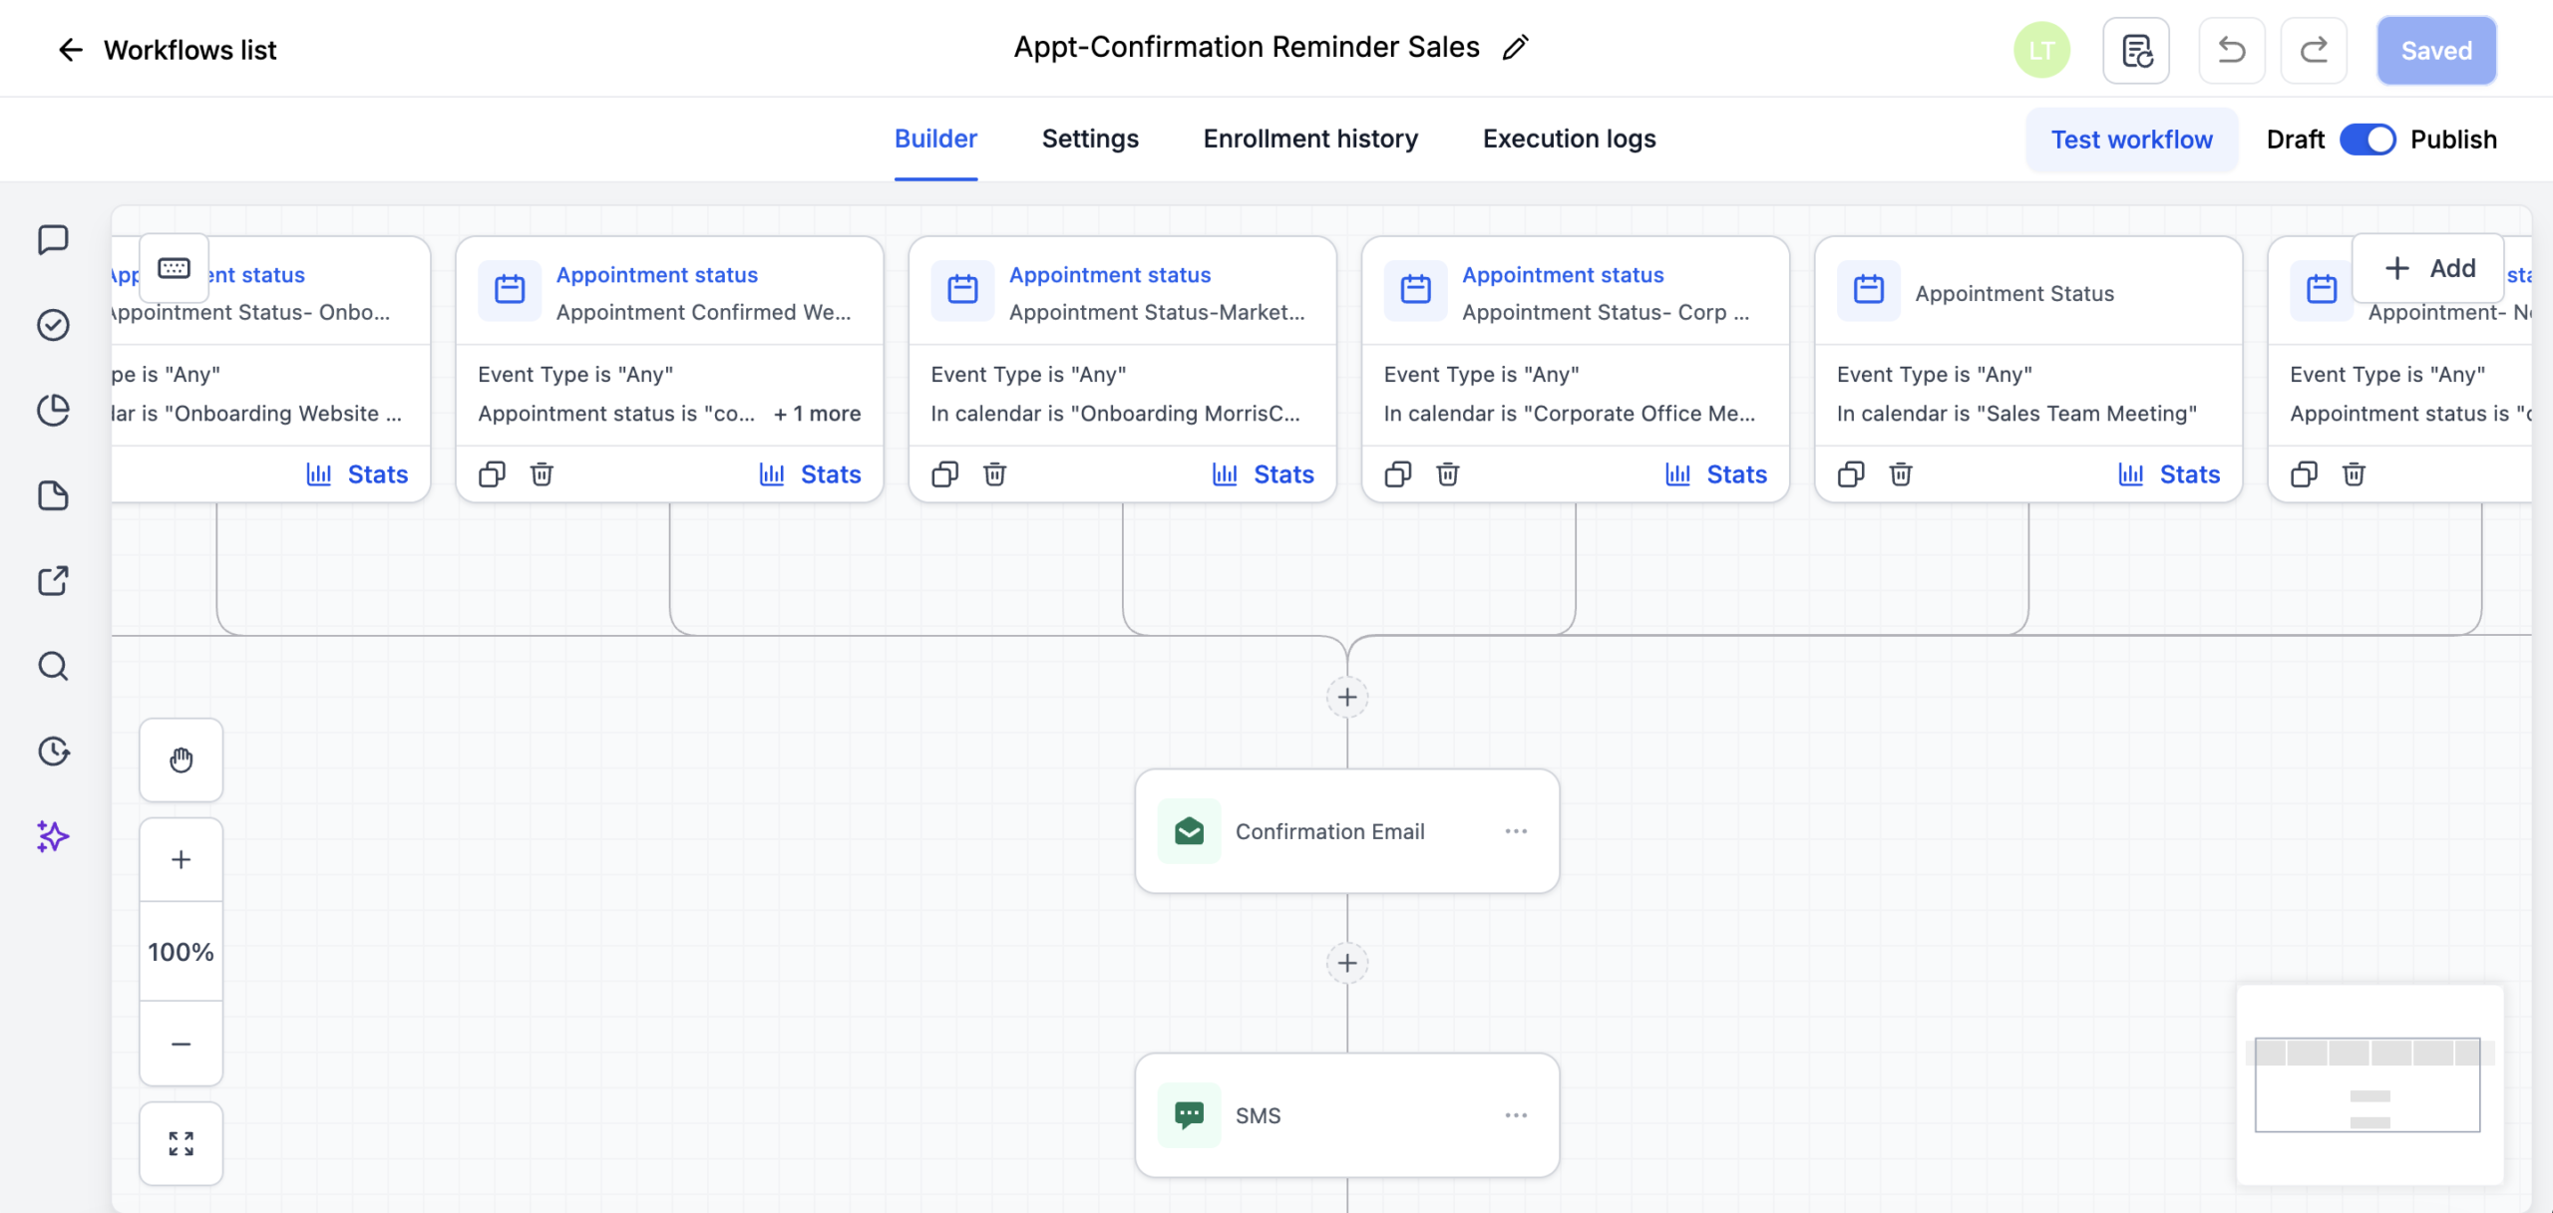Open the Settings tab
The image size is (2553, 1213).
(x=1090, y=139)
